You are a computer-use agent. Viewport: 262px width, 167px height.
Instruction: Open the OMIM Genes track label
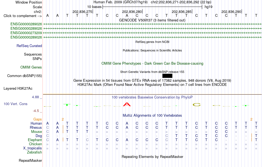pyautogui.click(x=31, y=67)
